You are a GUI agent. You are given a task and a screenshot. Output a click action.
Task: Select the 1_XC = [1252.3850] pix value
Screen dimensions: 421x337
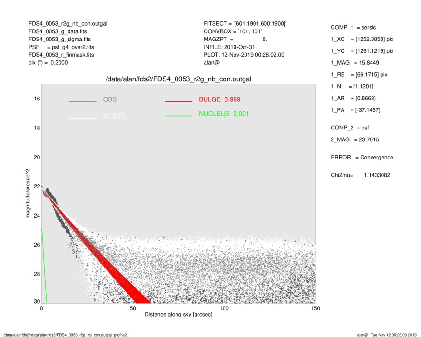point(362,39)
